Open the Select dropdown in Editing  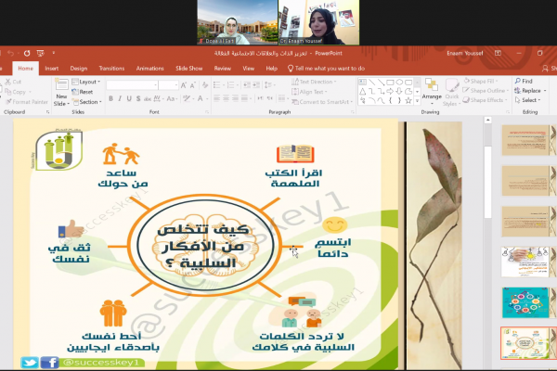click(x=528, y=102)
